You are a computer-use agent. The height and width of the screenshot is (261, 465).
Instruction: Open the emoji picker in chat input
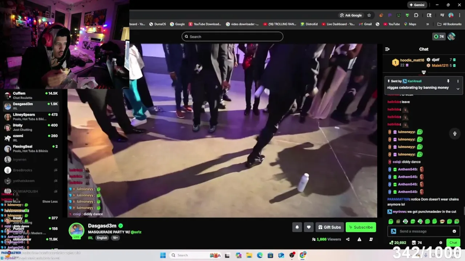[x=454, y=231]
